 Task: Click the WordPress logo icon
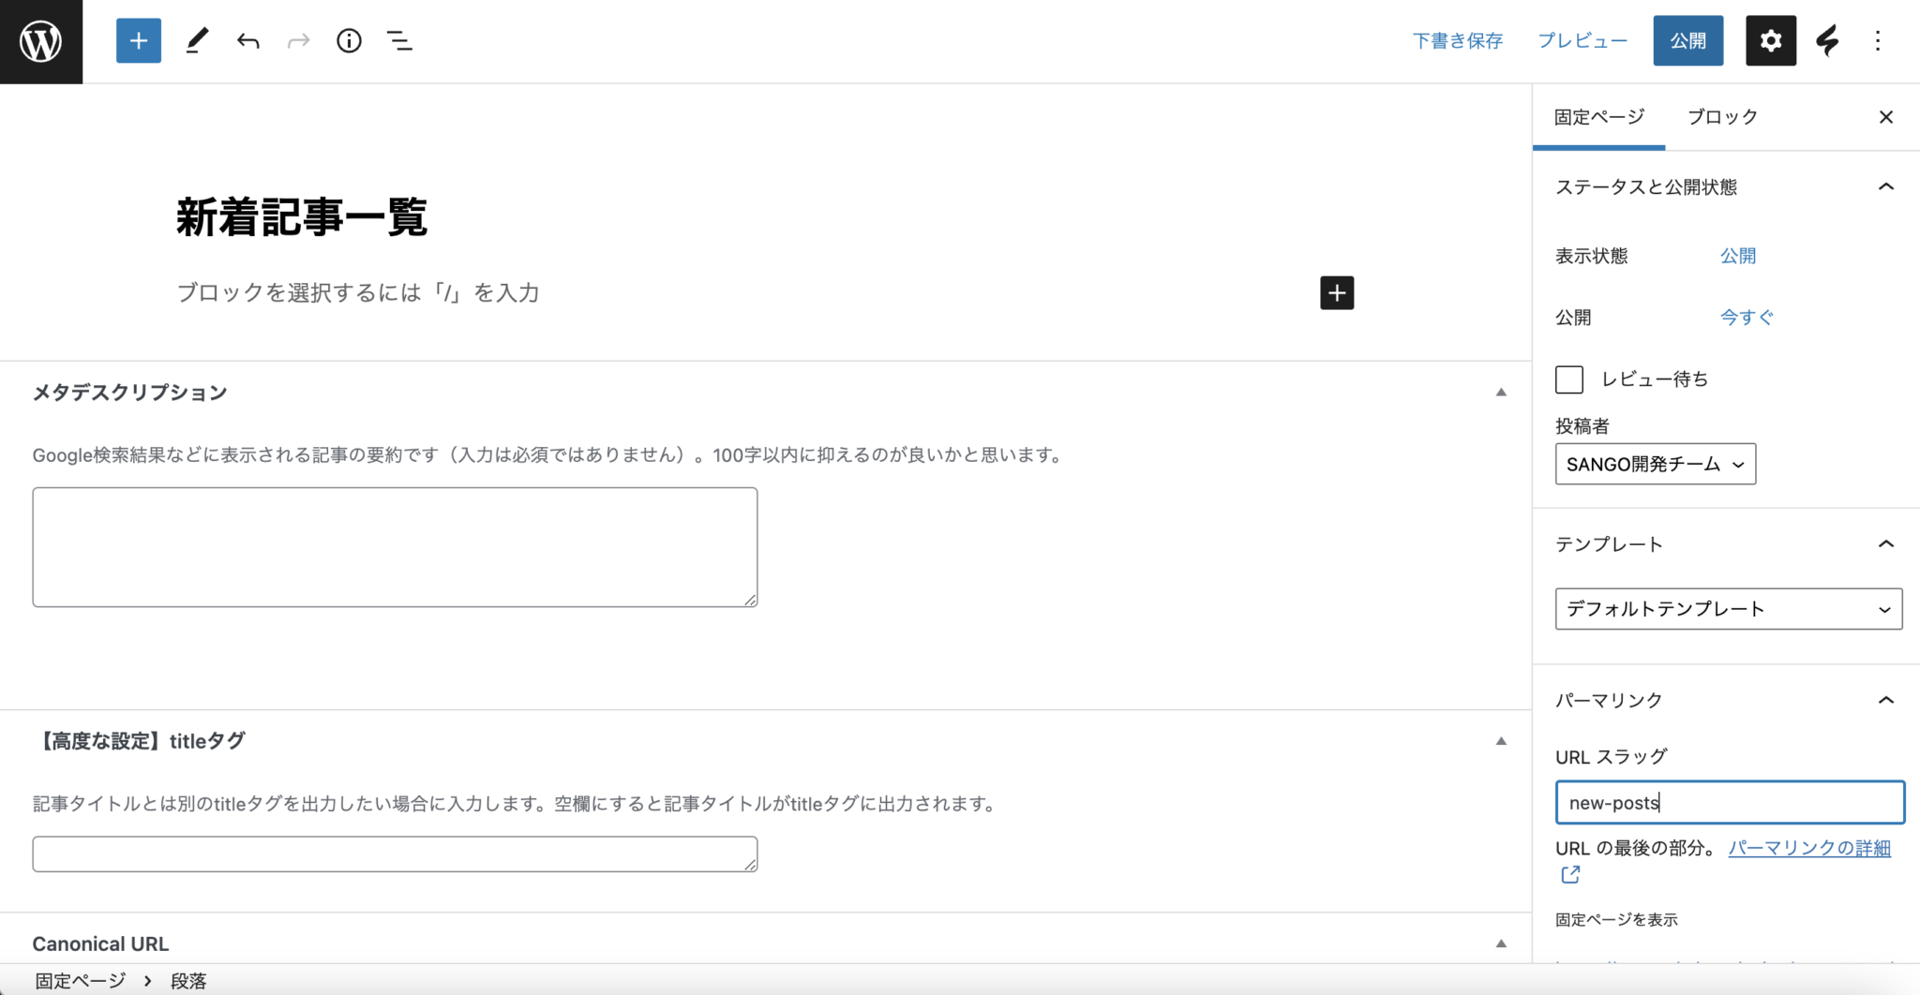tap(41, 41)
